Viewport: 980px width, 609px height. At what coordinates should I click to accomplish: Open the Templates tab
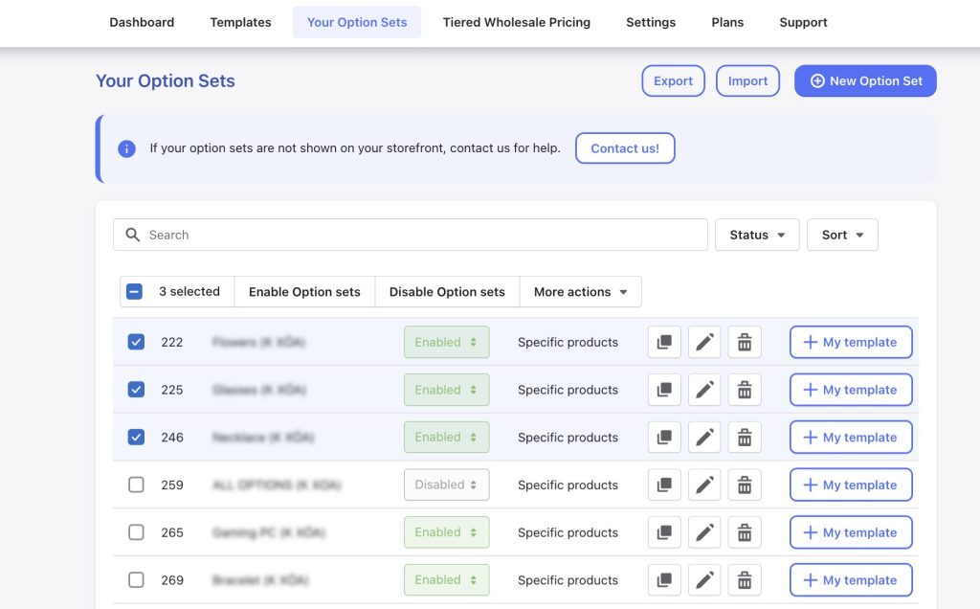[x=240, y=23]
